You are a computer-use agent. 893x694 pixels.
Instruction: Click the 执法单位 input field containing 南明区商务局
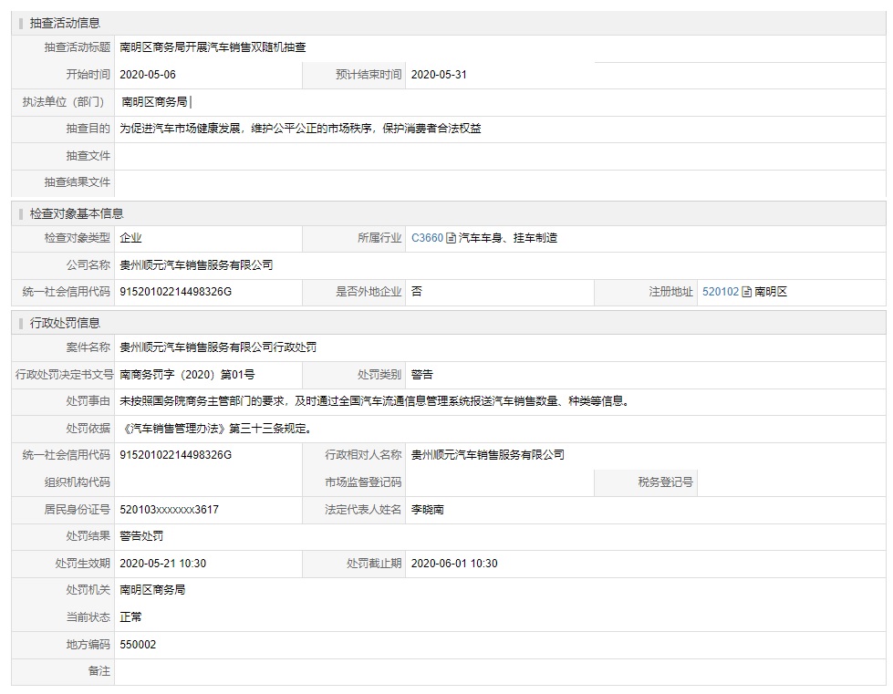tap(499, 102)
